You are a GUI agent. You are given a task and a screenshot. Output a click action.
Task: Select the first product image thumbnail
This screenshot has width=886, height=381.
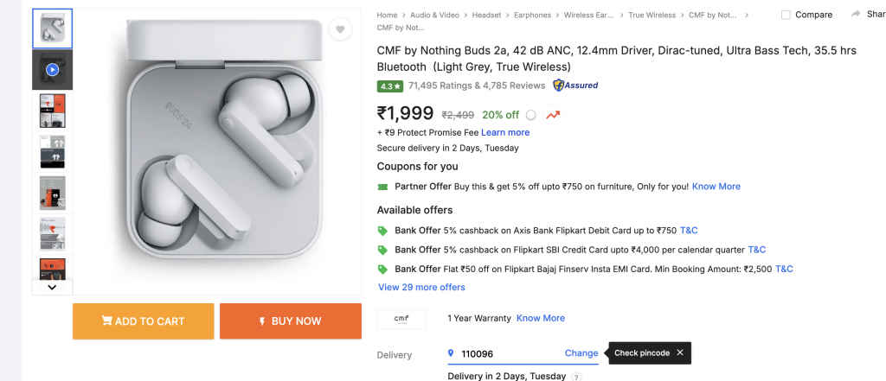[52, 29]
